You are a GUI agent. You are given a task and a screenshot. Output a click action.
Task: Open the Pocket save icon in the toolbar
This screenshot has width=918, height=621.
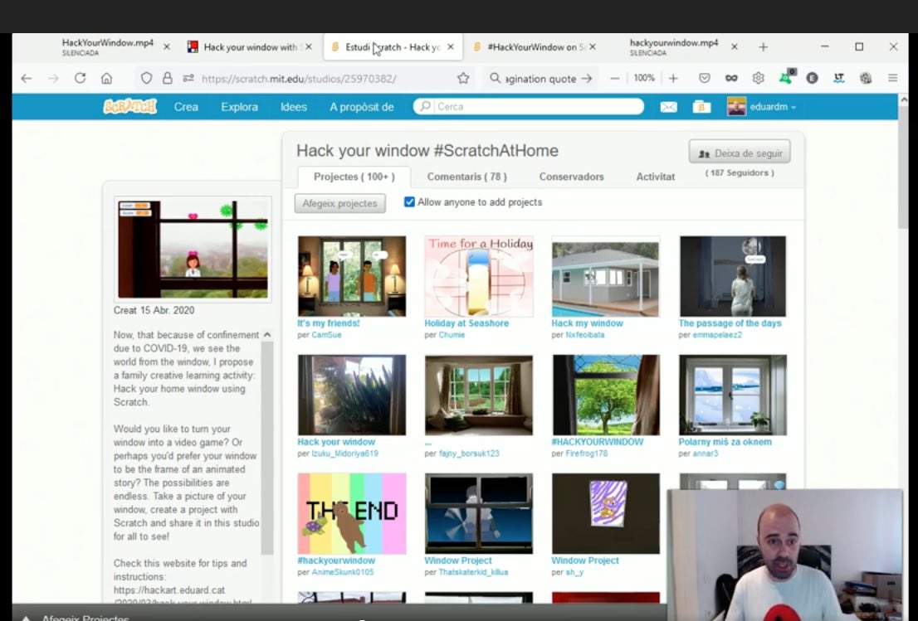pos(705,79)
